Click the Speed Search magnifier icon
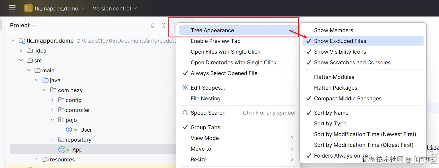This screenshot has width=439, height=168. (185, 113)
